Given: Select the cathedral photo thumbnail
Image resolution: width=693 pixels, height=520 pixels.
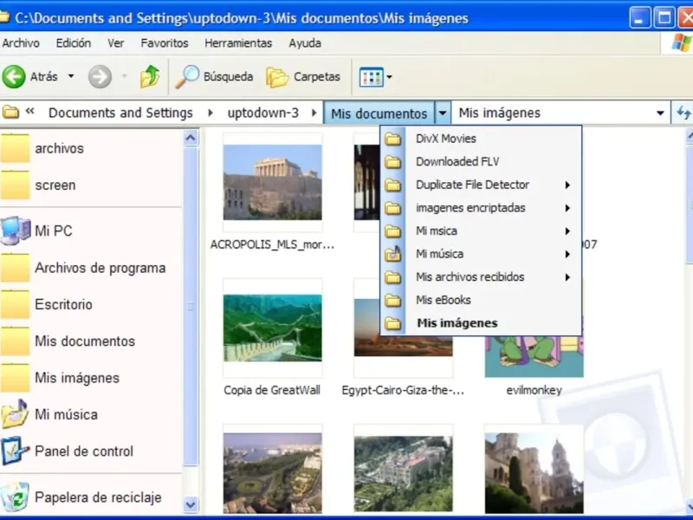Looking at the screenshot, I should pyautogui.click(x=534, y=473).
